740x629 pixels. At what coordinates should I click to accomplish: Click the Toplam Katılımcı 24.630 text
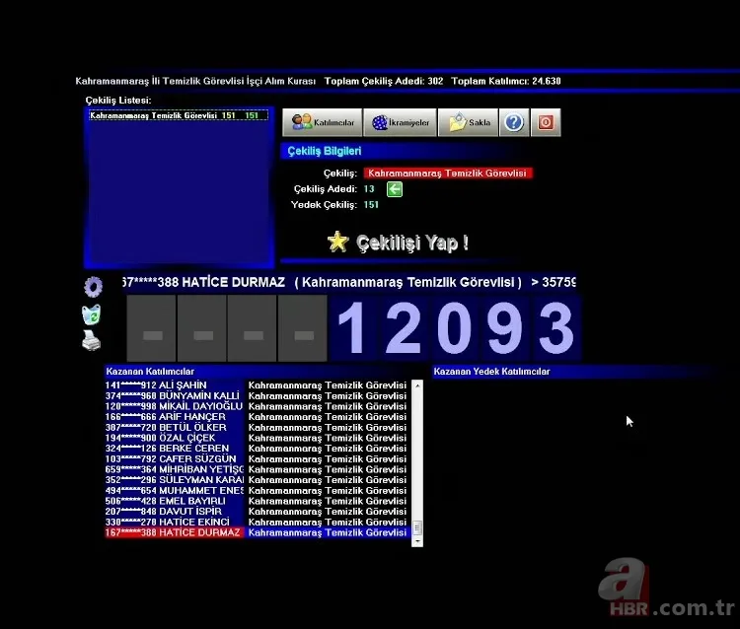click(x=506, y=81)
